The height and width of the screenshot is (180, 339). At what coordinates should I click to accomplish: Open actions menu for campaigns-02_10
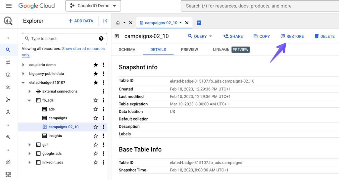pyautogui.click(x=104, y=127)
